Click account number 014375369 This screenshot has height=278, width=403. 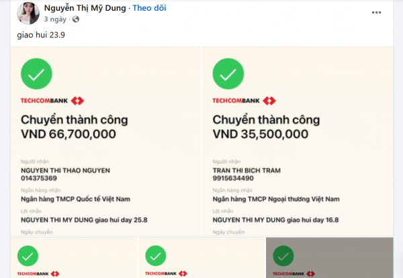tap(40, 178)
